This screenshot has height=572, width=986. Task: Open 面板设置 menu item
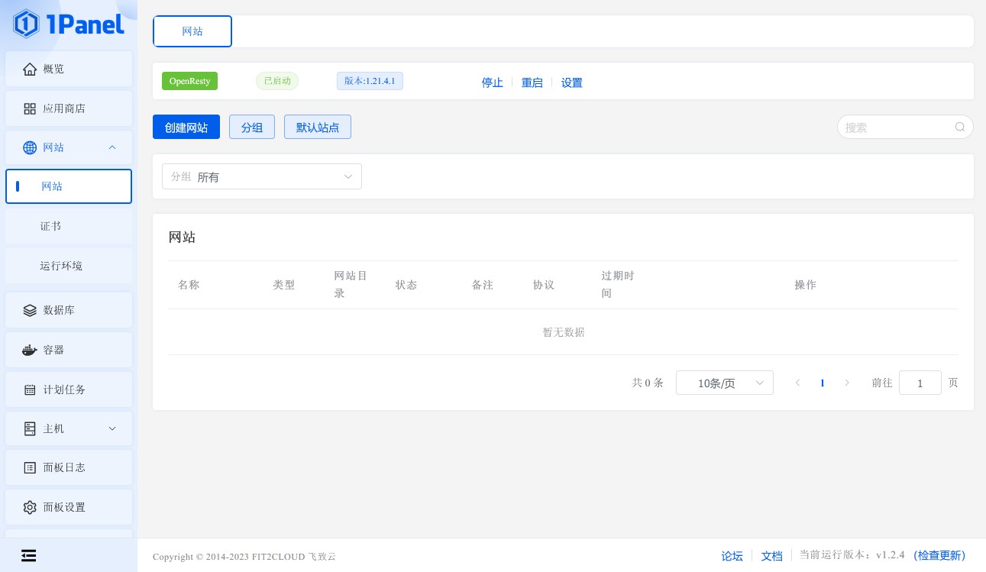[x=69, y=507]
